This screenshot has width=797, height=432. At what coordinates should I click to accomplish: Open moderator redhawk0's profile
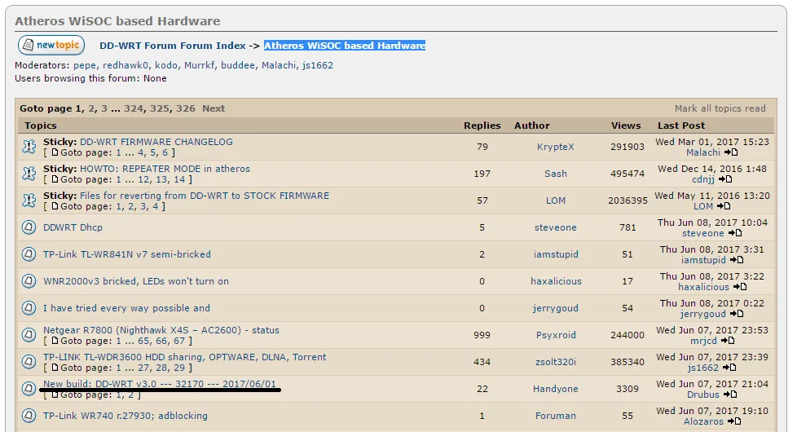125,65
